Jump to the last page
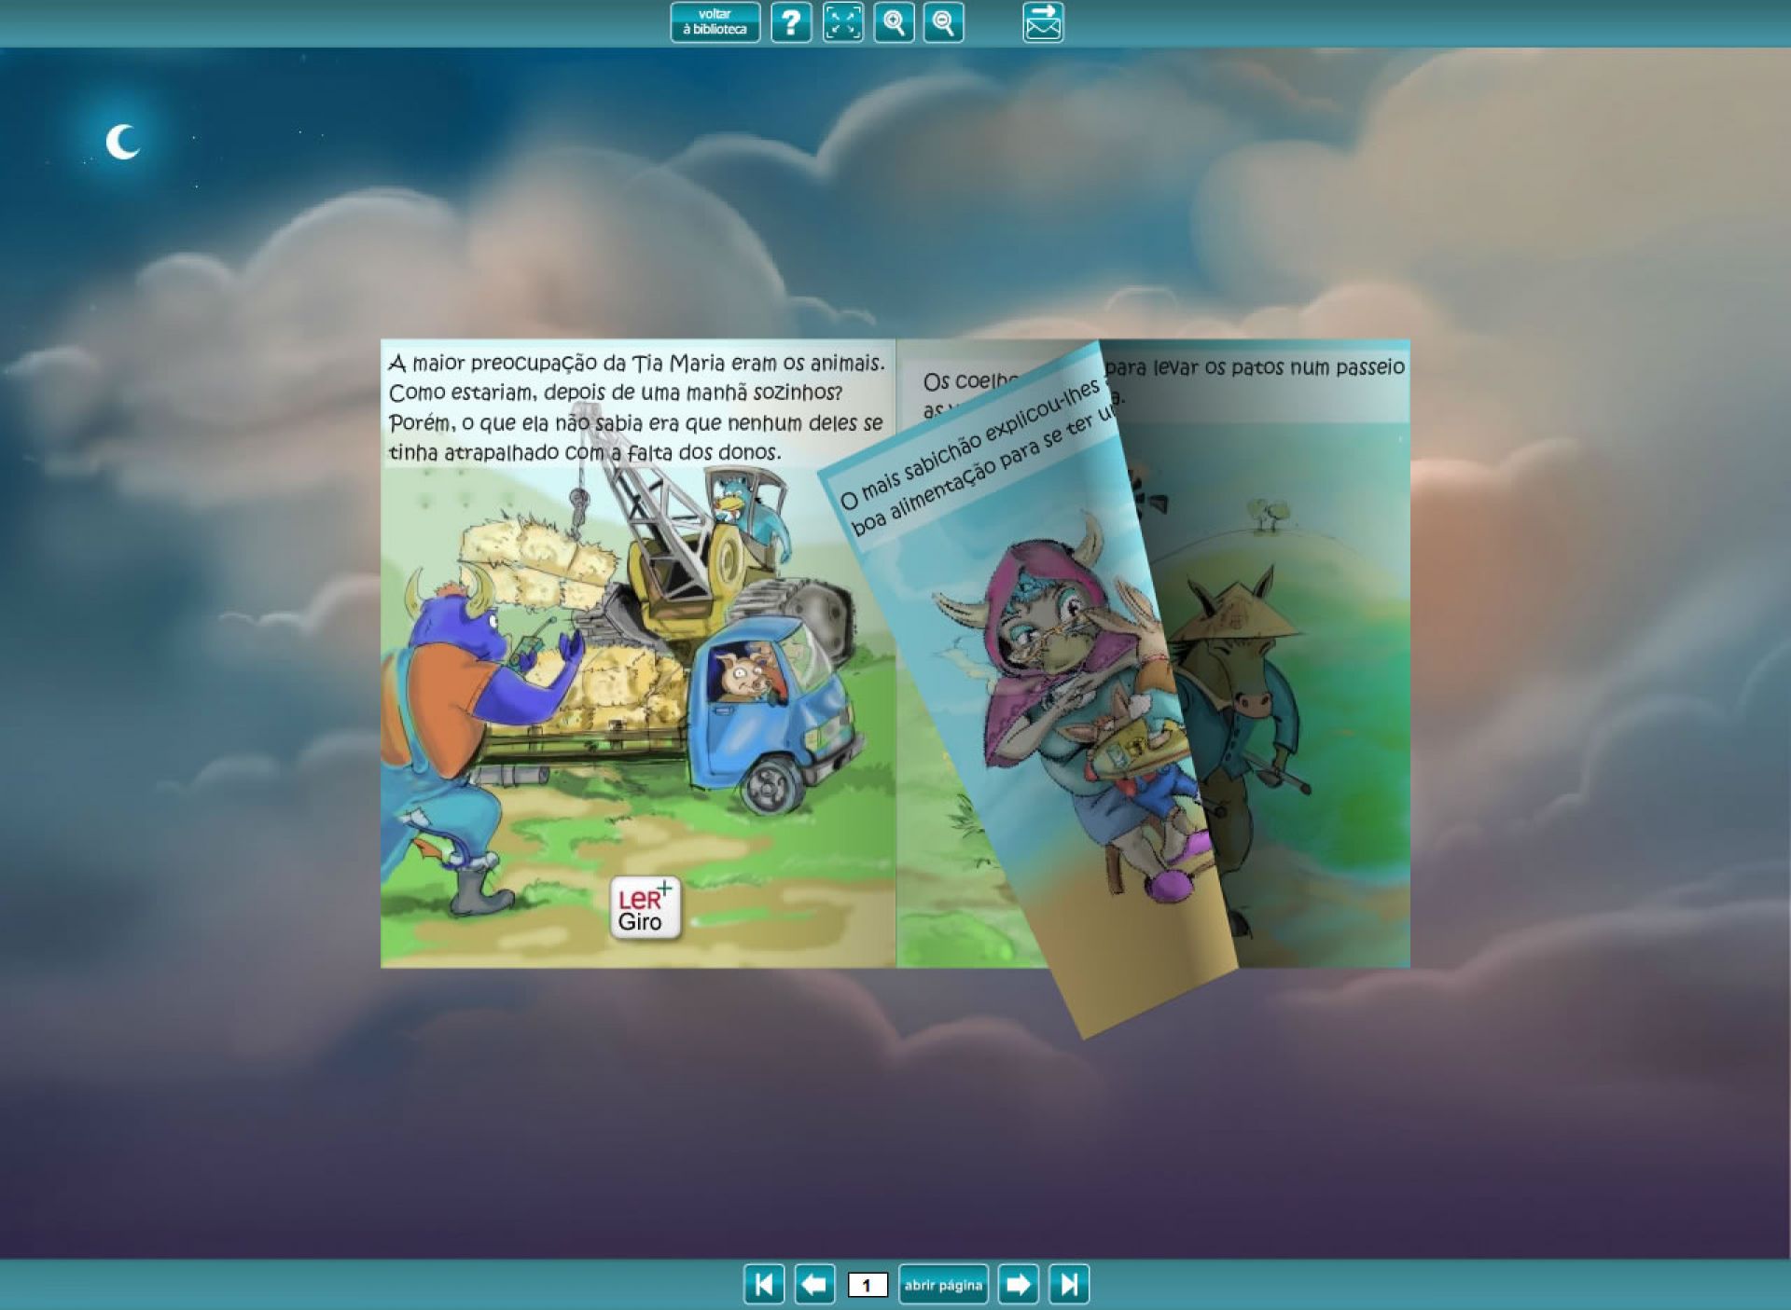 (x=1069, y=1285)
